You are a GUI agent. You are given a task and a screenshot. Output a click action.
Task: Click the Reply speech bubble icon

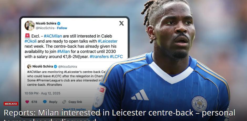click(x=45, y=102)
